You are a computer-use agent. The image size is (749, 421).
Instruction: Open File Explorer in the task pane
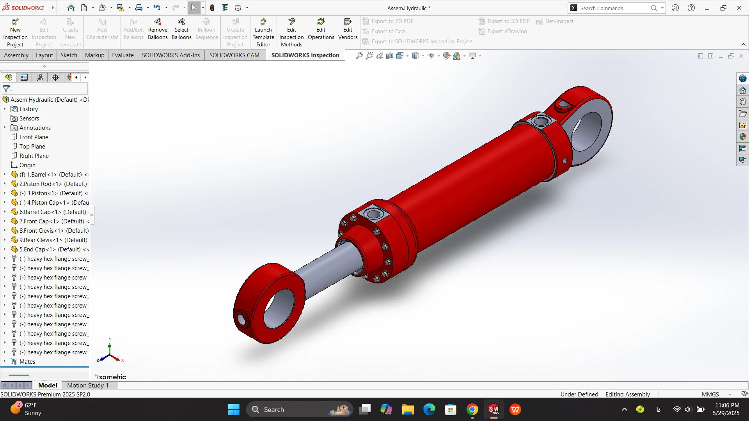(x=742, y=113)
